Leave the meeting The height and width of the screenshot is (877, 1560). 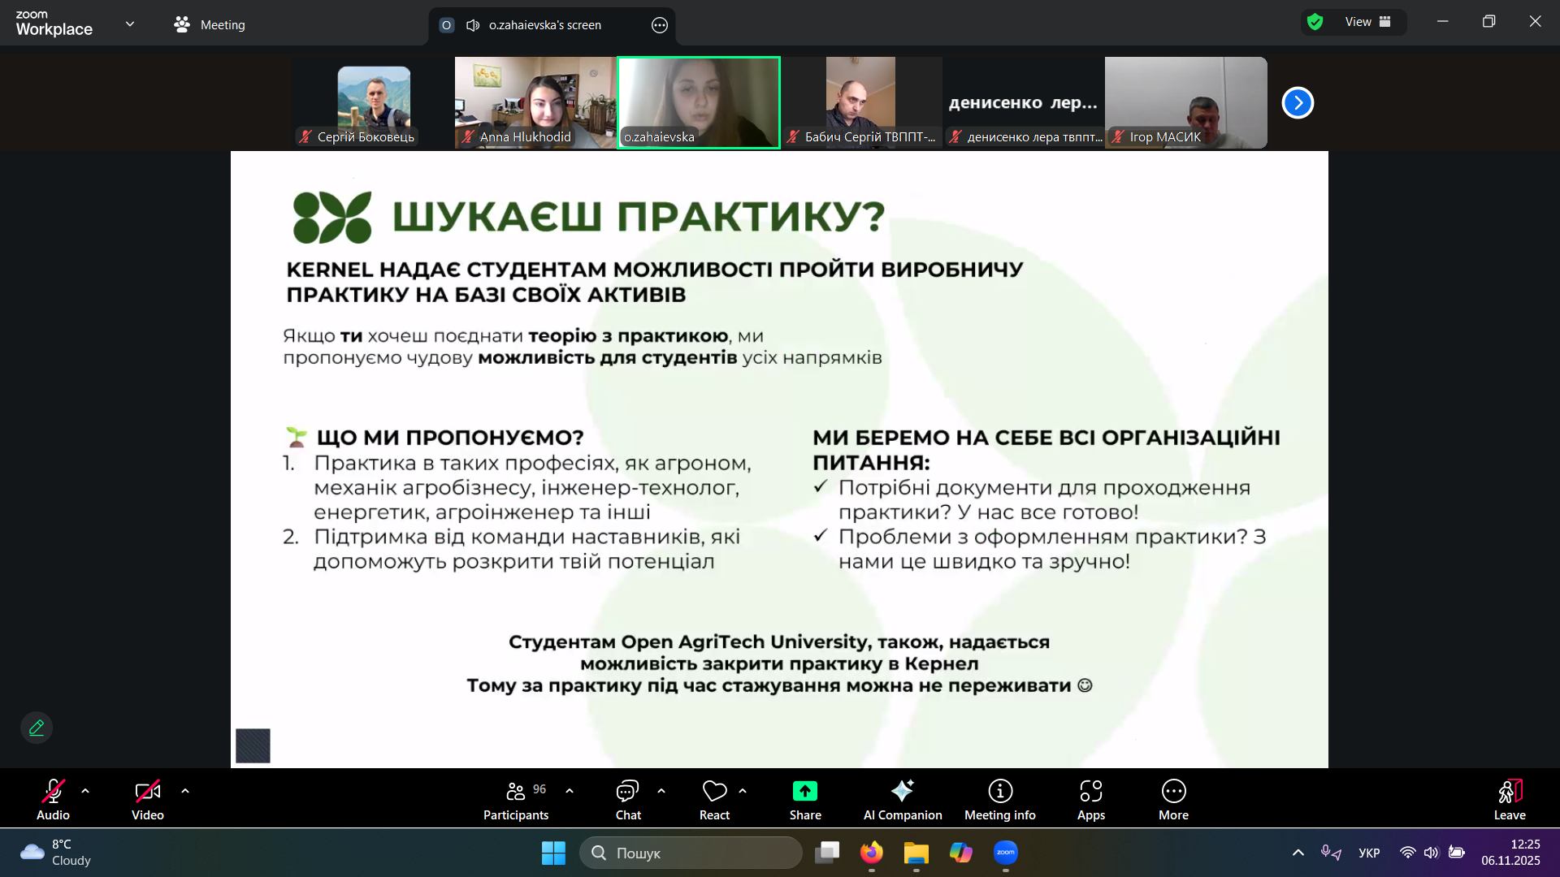point(1509,800)
